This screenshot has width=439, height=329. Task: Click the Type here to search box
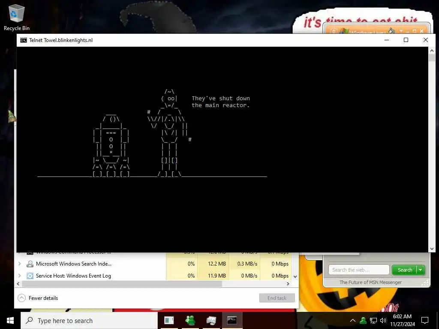(x=89, y=320)
